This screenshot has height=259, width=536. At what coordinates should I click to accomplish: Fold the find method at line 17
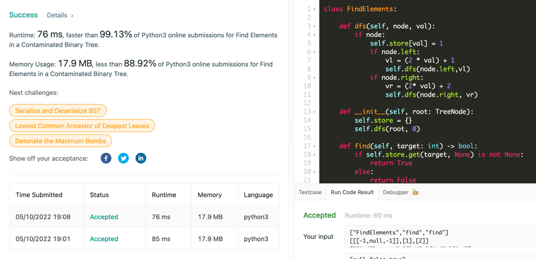click(x=315, y=146)
